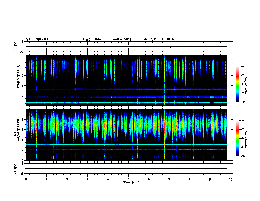This screenshot has height=201, width=260.
Task: Click time axis tick label "9"
Action: (210, 179)
